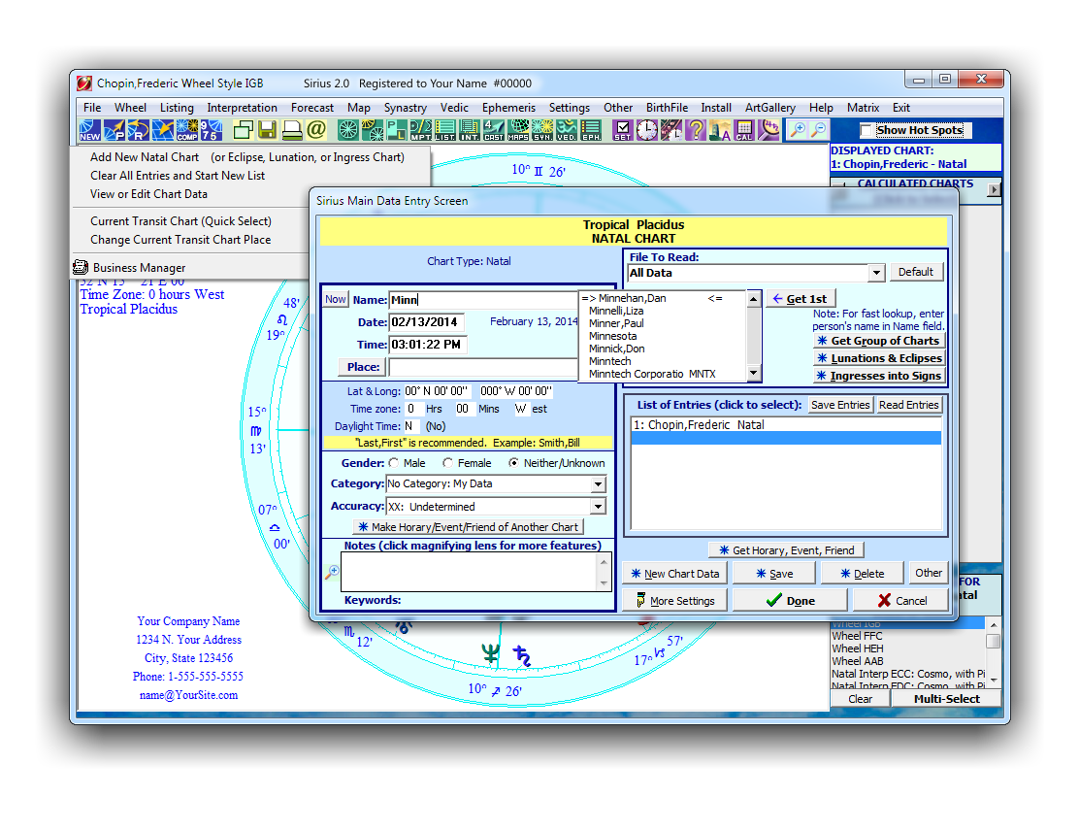The height and width of the screenshot is (831, 1079).
Task: Click the LIST toolbar icon
Action: tap(444, 130)
